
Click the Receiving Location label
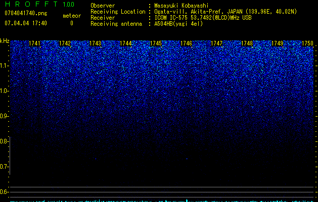[x=118, y=12]
